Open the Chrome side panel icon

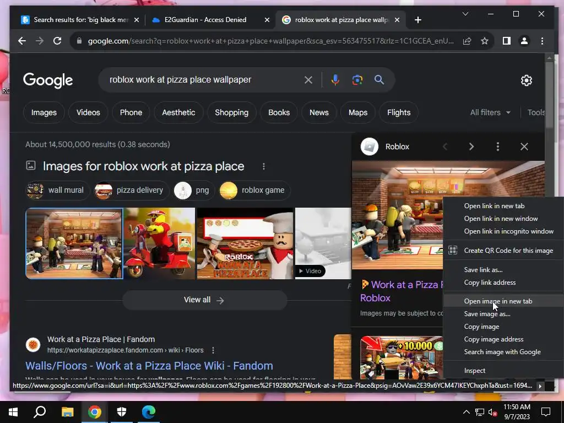(507, 41)
